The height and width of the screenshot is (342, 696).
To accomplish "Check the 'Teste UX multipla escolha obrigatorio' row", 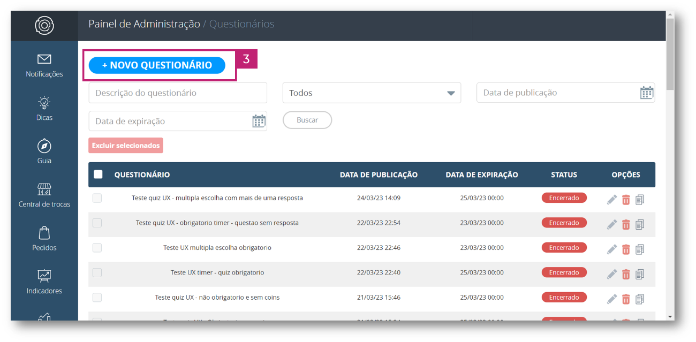I will click(97, 248).
